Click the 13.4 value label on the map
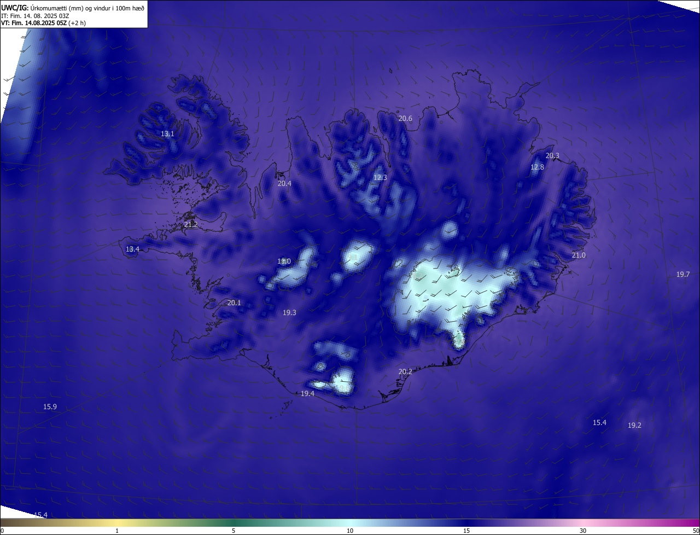The height and width of the screenshot is (535, 700). [x=132, y=249]
